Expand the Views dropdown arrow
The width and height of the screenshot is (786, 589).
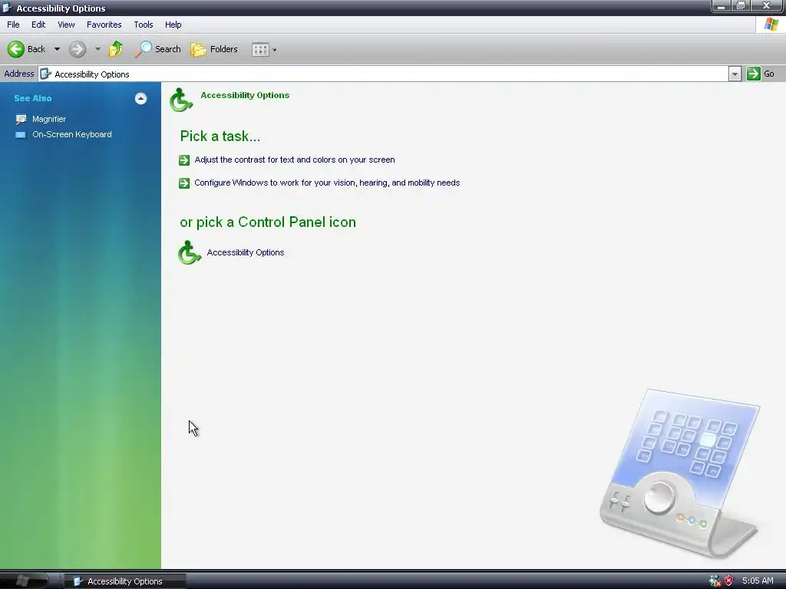274,50
